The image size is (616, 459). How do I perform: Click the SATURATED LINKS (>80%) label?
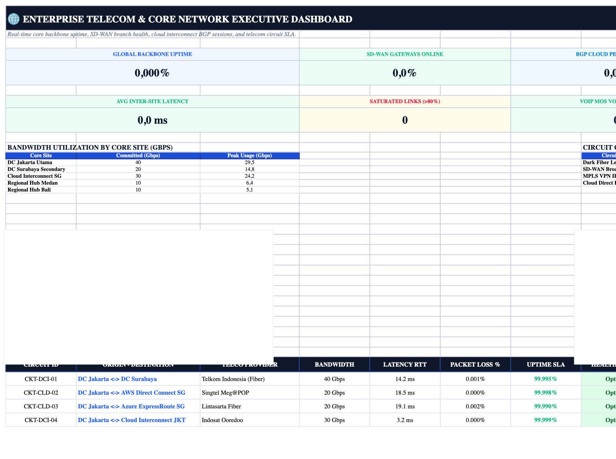point(405,102)
